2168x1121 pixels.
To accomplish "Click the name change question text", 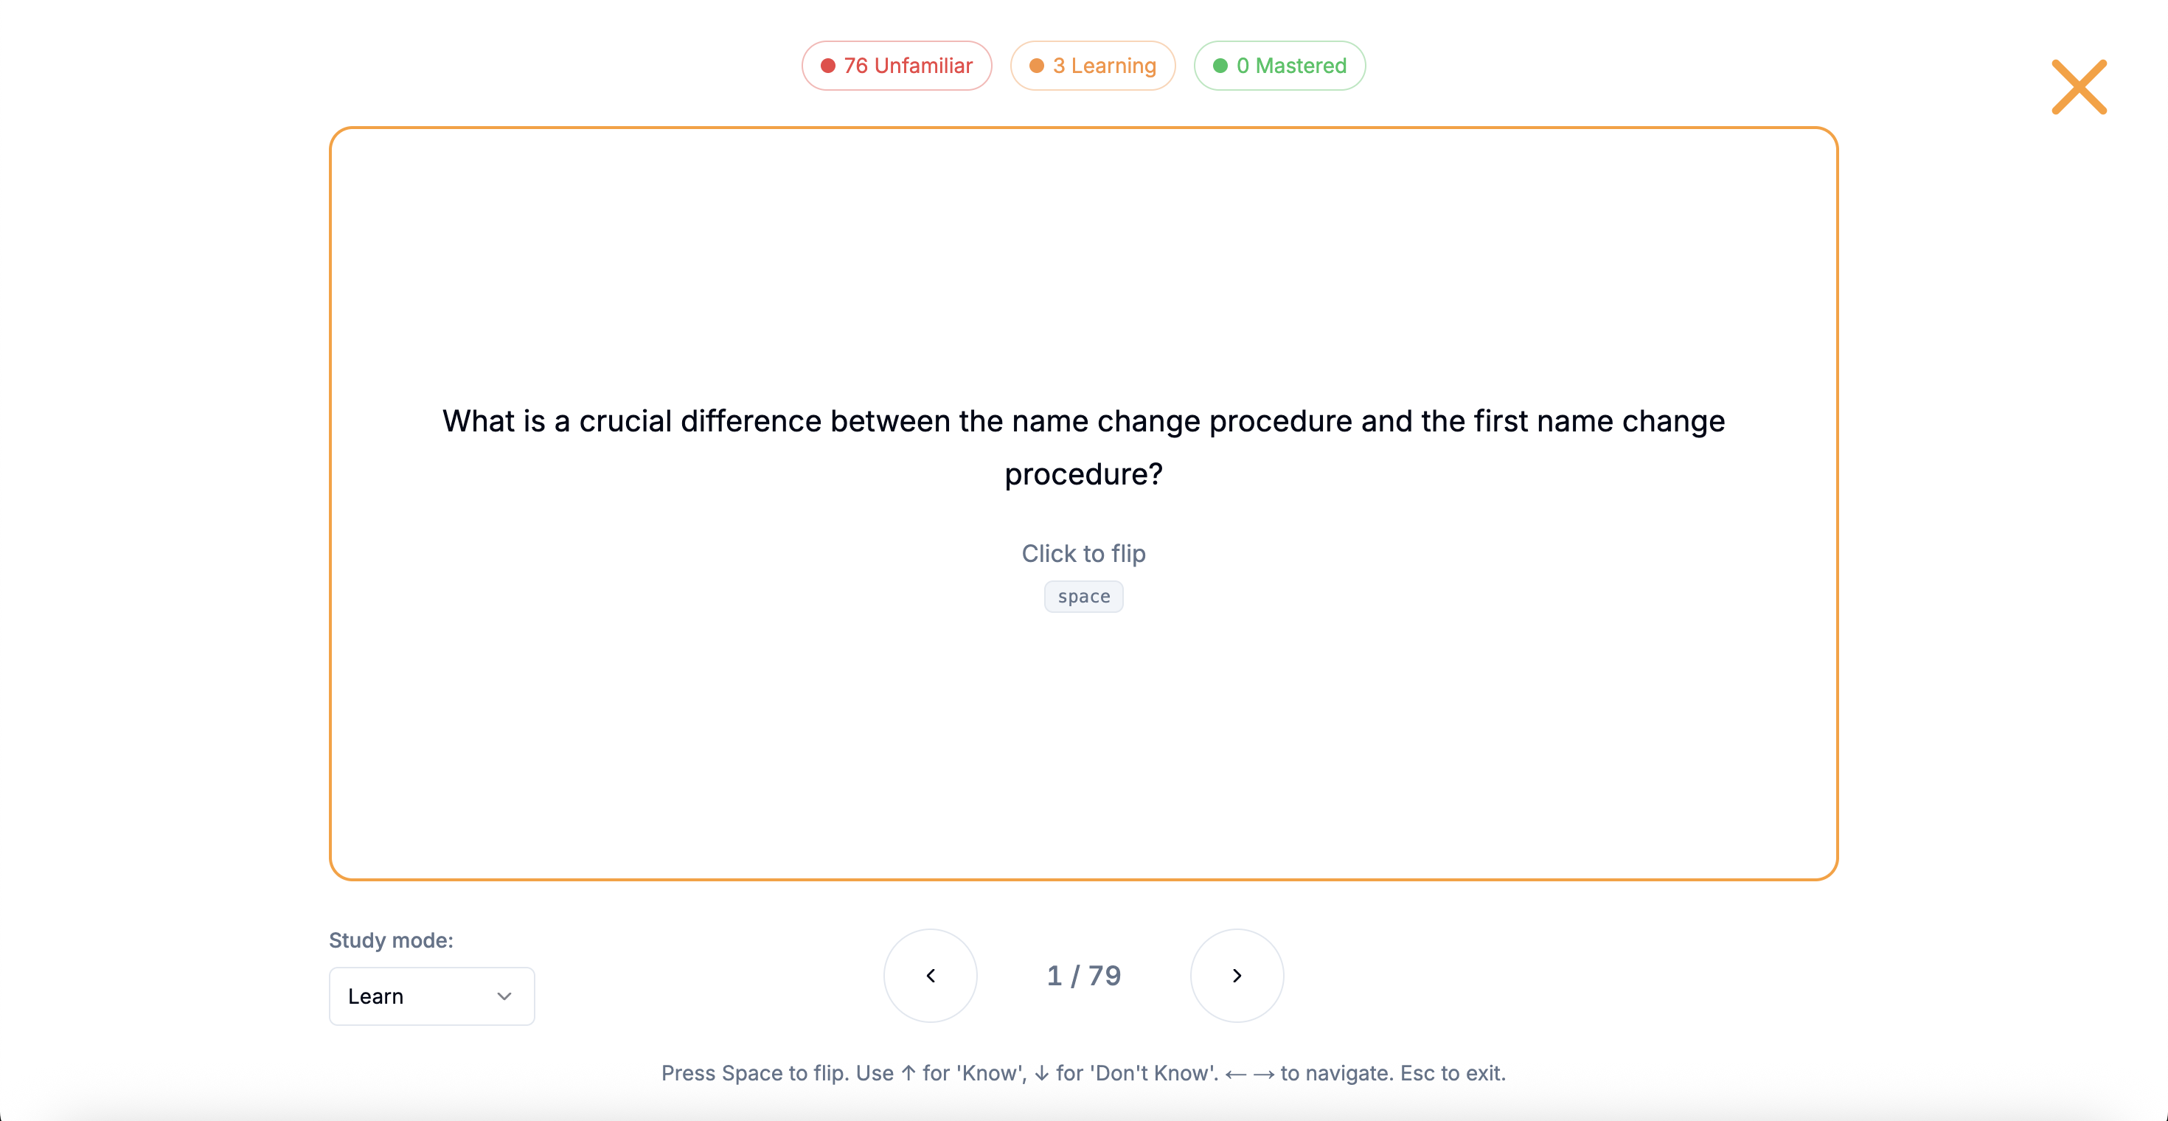I will click(x=1083, y=446).
